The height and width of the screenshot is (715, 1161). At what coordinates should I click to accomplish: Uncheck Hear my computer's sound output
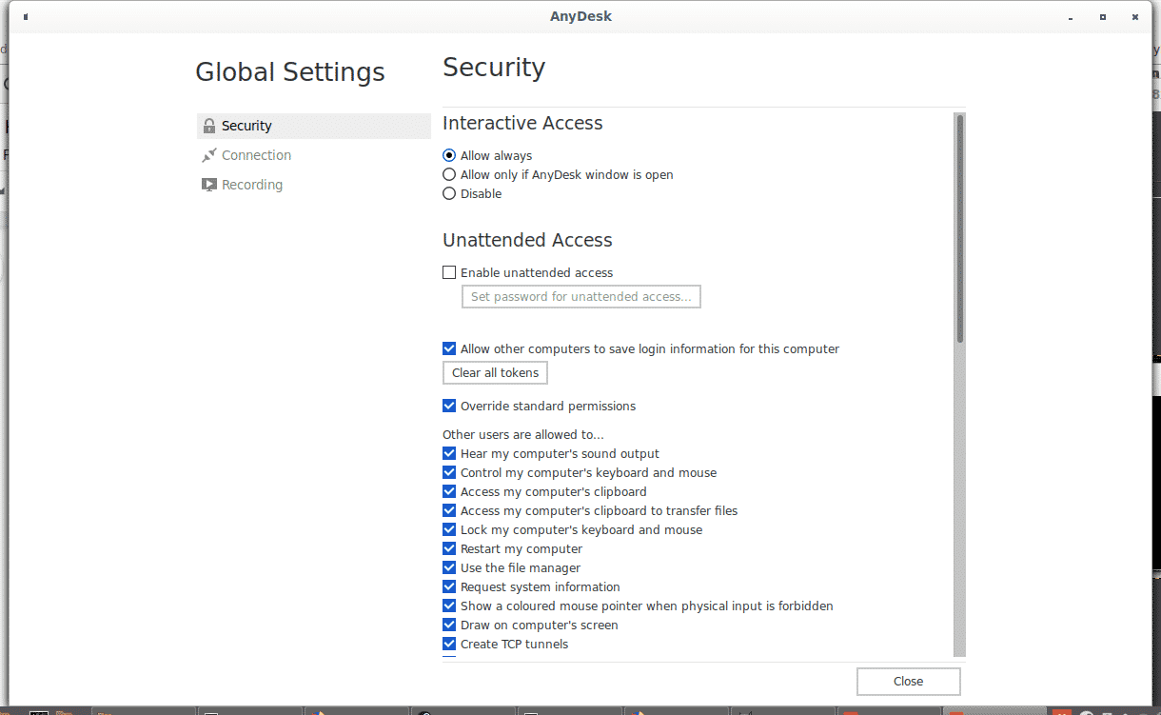pos(449,453)
